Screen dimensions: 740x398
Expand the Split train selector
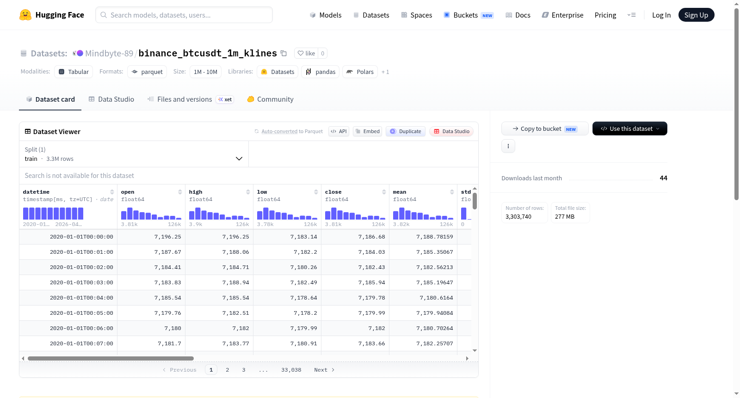[x=134, y=154]
